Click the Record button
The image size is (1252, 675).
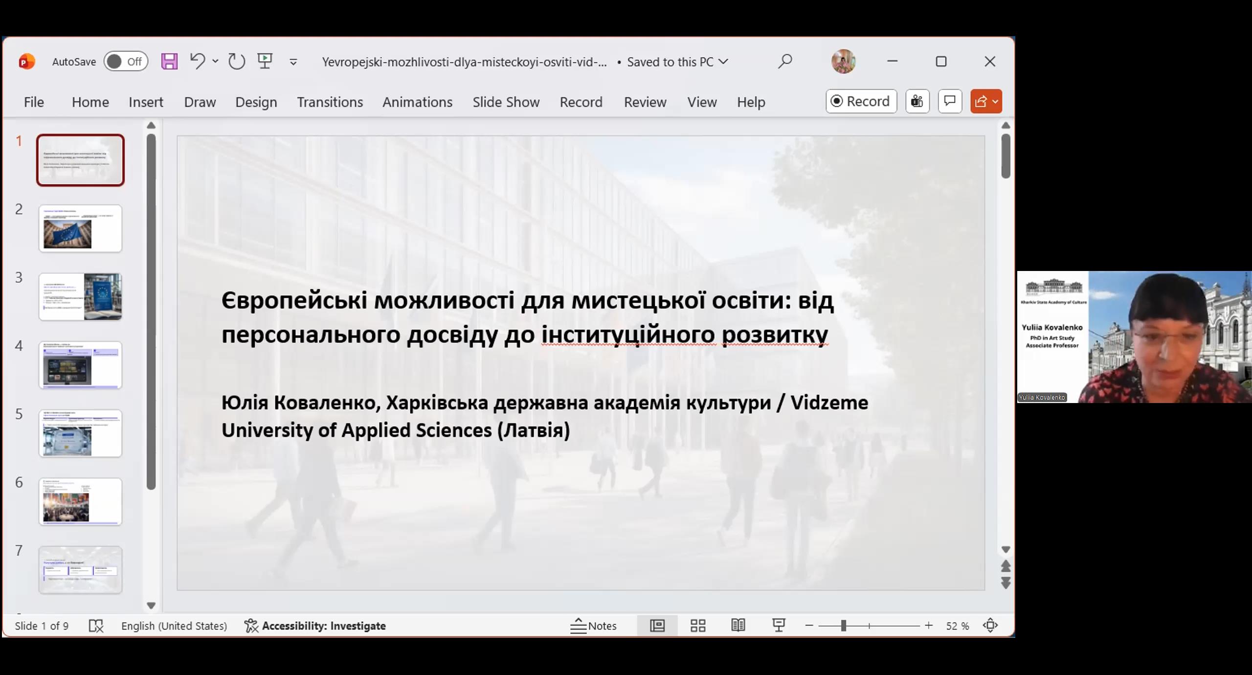click(x=861, y=101)
